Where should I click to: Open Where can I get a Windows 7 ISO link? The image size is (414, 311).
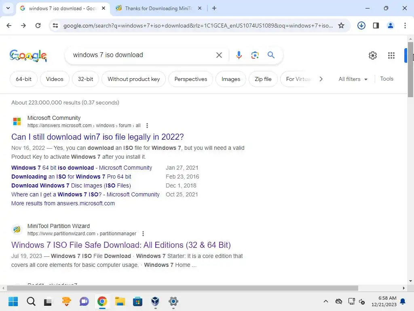pyautogui.click(x=85, y=194)
